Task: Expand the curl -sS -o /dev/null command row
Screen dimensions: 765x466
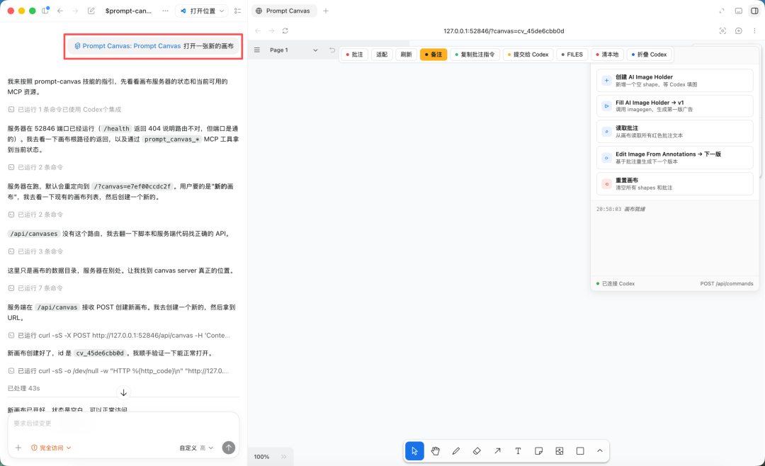Action: pos(118,371)
